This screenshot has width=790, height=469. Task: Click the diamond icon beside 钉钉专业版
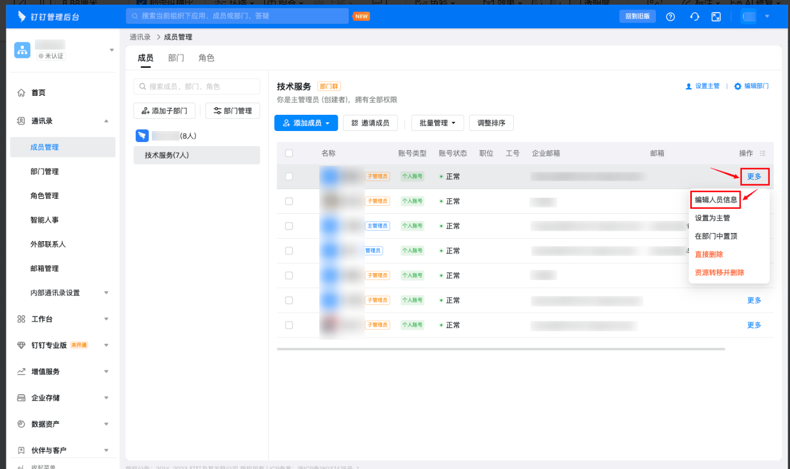[21, 345]
